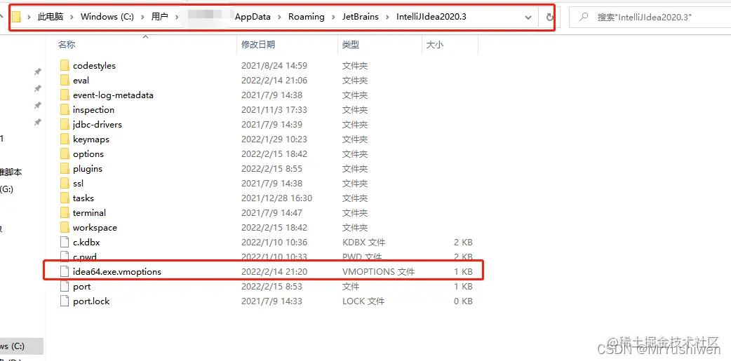Click the terminal folder icon

pos(65,213)
